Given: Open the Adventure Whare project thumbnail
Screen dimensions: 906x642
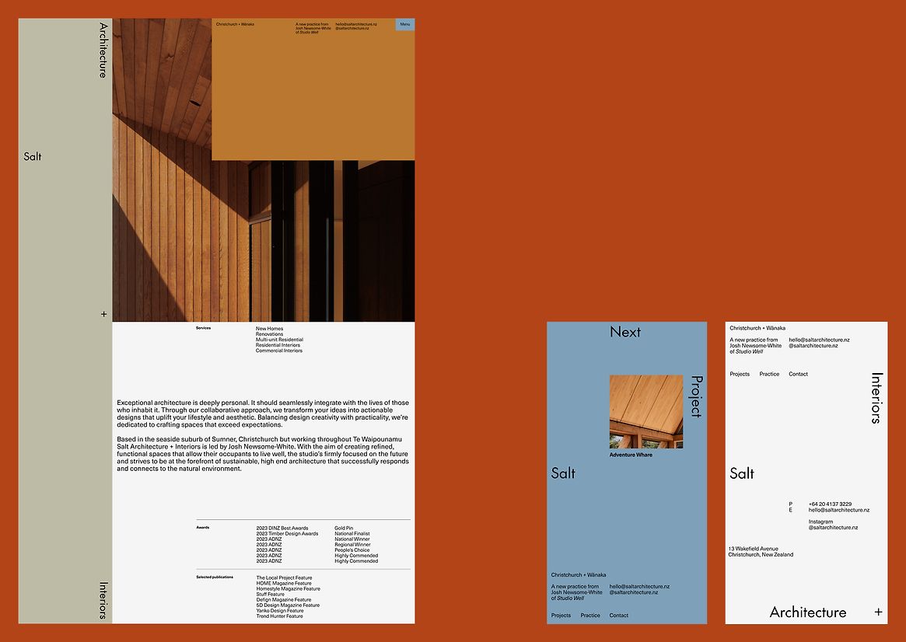Looking at the screenshot, I should [x=645, y=411].
